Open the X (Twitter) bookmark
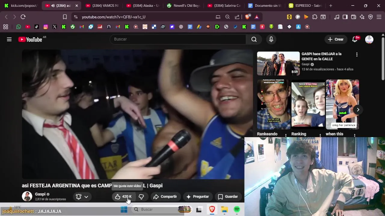This screenshot has height=216, width=385. click(55, 27)
